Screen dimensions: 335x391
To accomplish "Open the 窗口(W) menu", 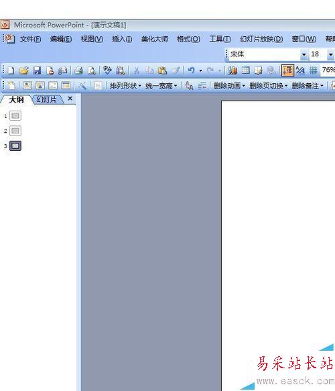I will coord(304,39).
